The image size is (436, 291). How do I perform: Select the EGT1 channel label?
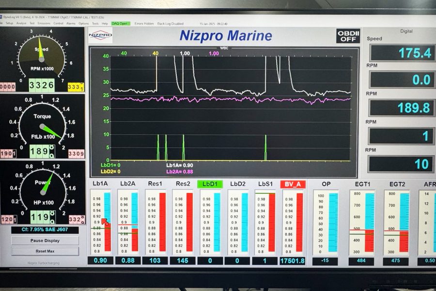click(362, 184)
